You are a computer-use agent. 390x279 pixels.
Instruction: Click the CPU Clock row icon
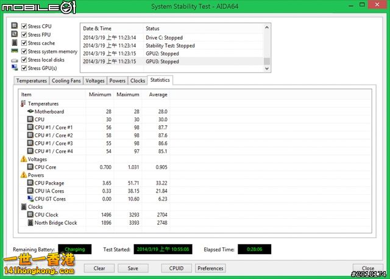click(x=30, y=214)
